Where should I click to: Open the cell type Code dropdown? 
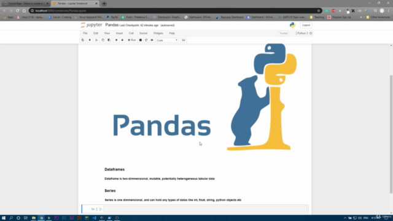pos(167,40)
